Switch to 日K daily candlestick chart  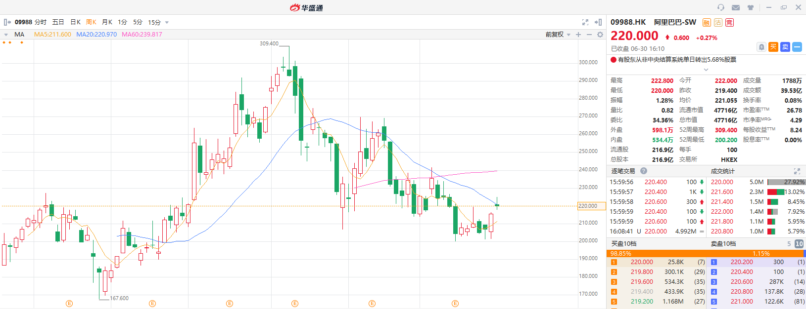tap(76, 22)
